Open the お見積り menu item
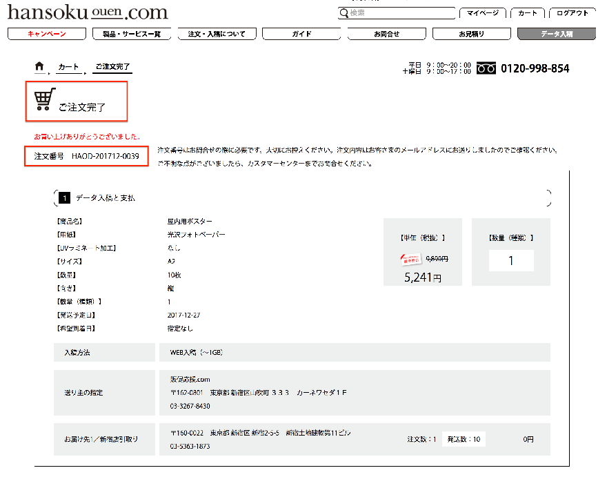This screenshot has width=607, height=477. pyautogui.click(x=471, y=34)
